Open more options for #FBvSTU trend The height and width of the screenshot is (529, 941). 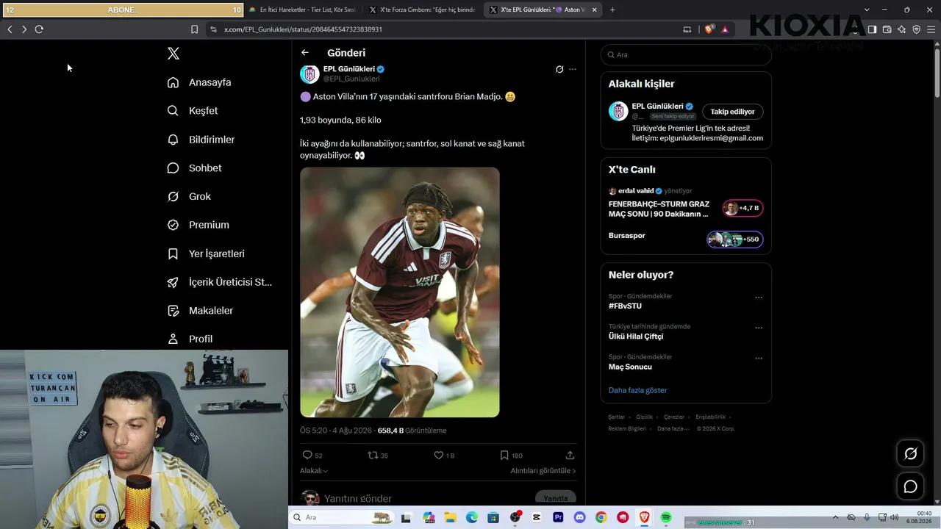[759, 298]
